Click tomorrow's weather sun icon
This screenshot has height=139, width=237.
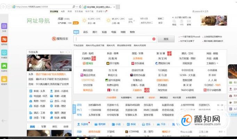(108, 20)
